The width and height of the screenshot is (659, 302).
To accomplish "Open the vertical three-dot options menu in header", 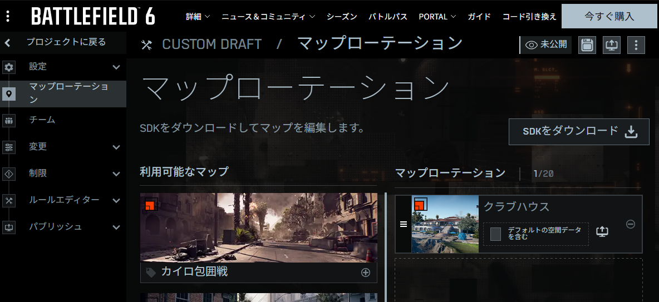I will point(636,45).
